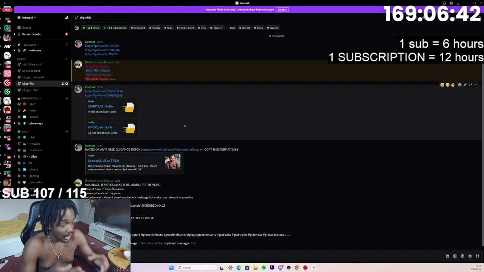The height and width of the screenshot is (272, 484).
Task: Open gofile.io/d/u24NDx link
Action: coord(102,46)
